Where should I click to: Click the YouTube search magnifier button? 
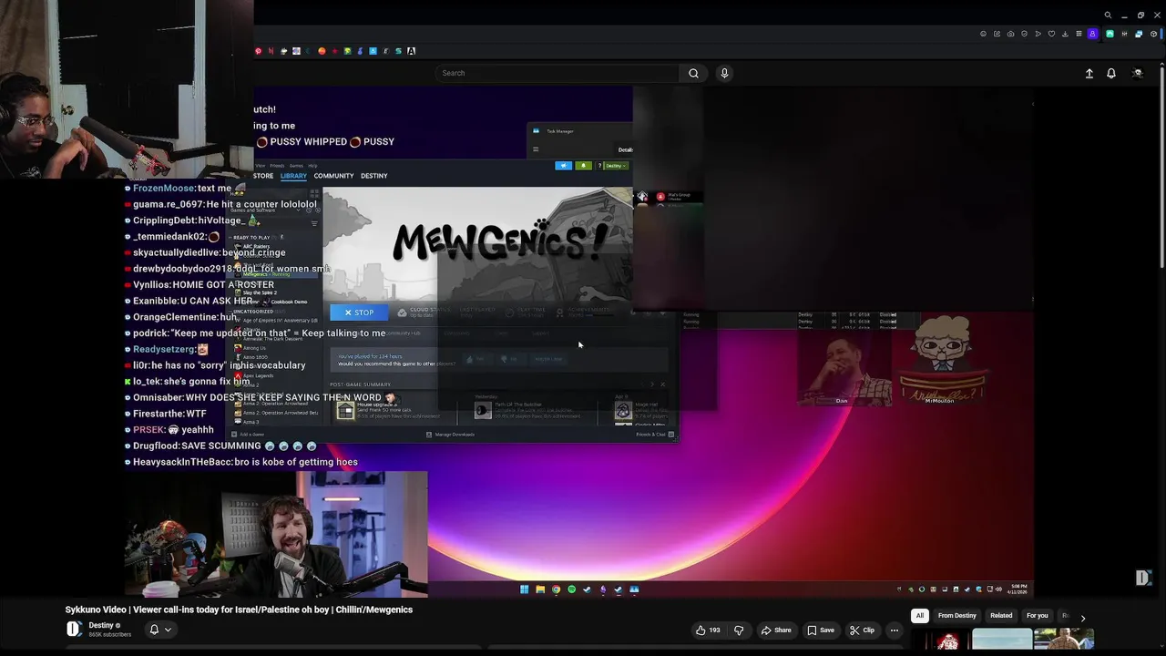(693, 73)
